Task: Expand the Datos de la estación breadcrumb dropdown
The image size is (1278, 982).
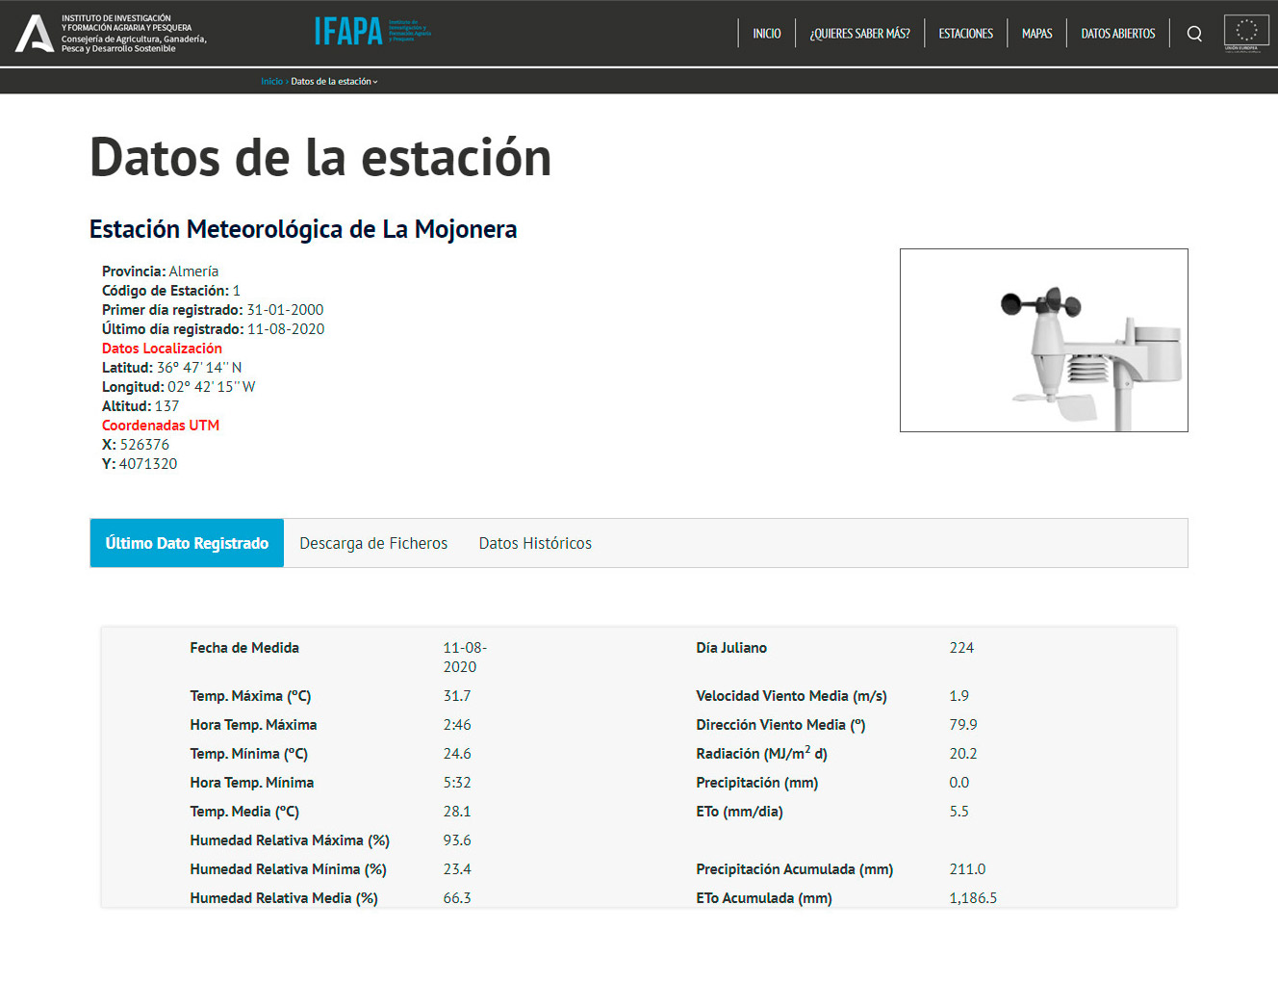Action: coord(334,82)
